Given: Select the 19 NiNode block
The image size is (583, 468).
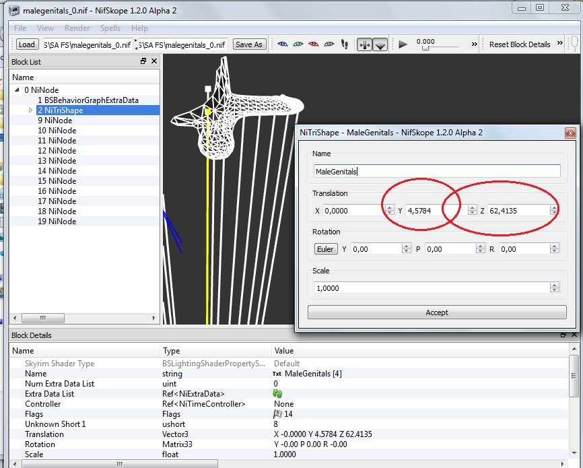Looking at the screenshot, I should pyautogui.click(x=57, y=221).
